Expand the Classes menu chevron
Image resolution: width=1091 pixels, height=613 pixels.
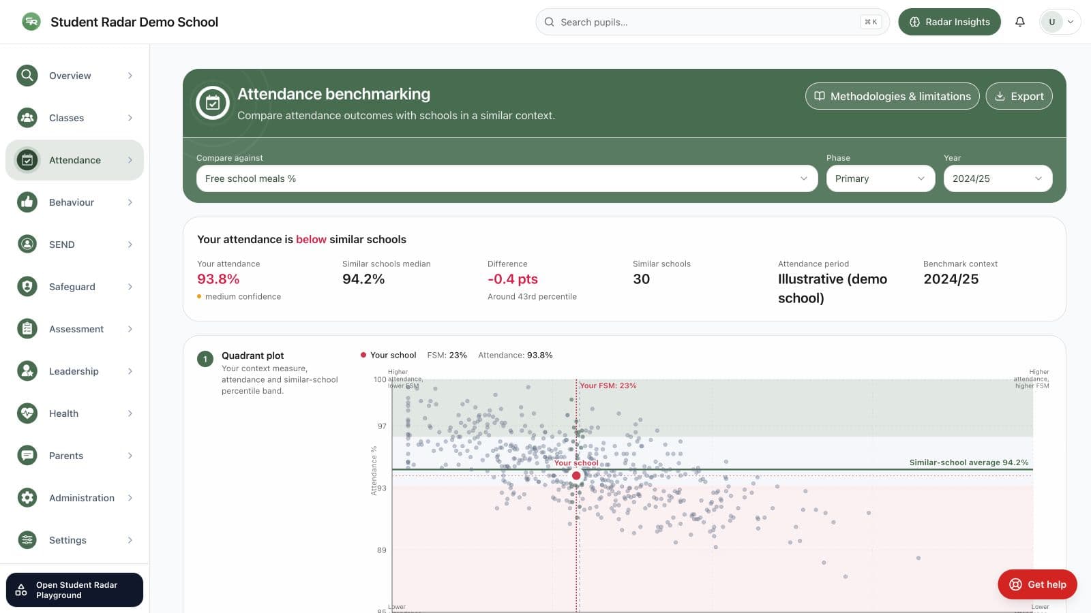click(x=130, y=118)
